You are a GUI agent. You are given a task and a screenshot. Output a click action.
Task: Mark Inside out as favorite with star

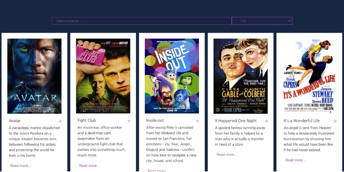(x=198, y=121)
